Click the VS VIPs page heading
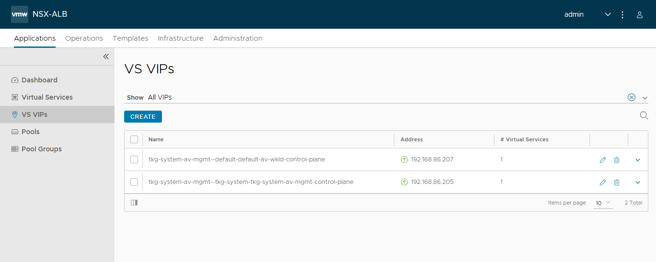656x262 pixels. pos(149,69)
